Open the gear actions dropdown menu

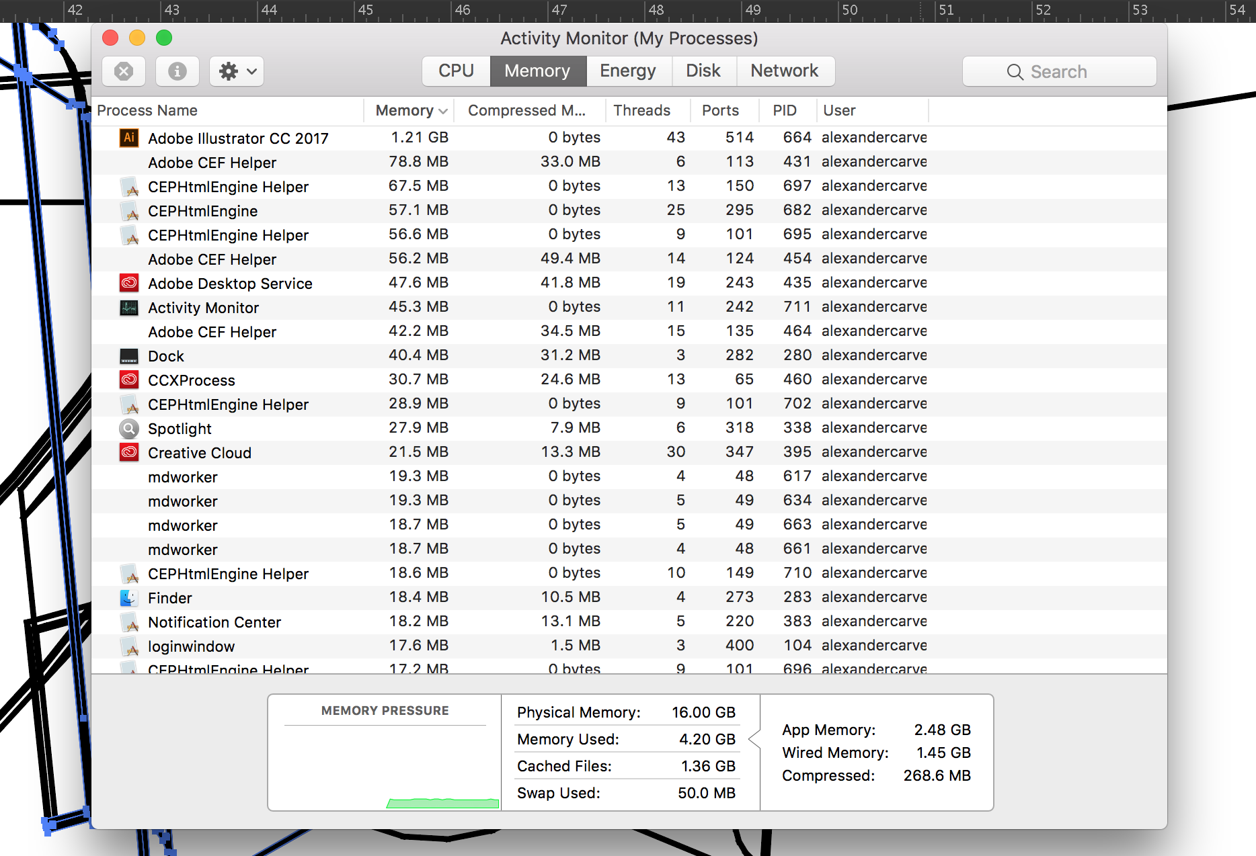pos(237,71)
